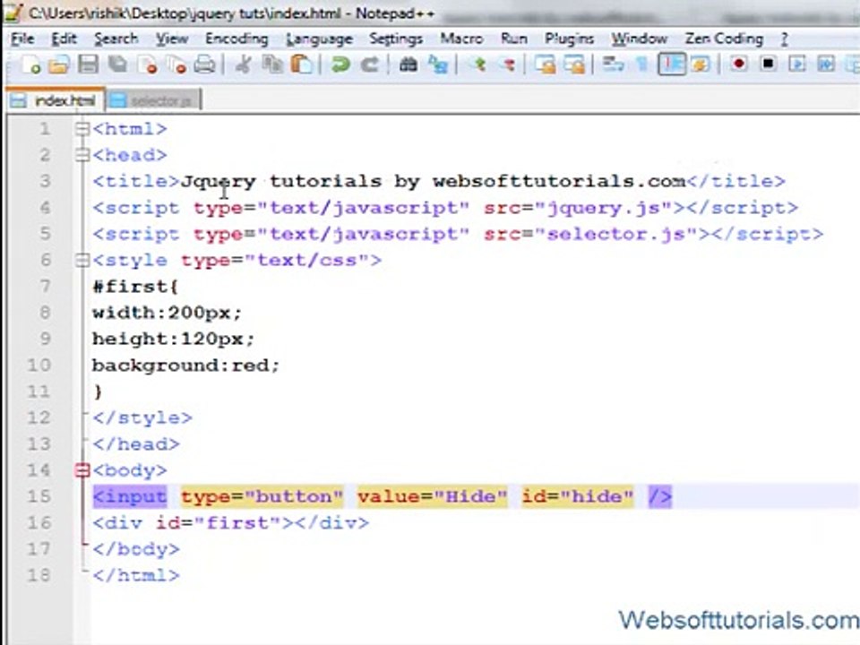Open the ? help menu
Screen dimensions: 860x645
click(x=785, y=39)
